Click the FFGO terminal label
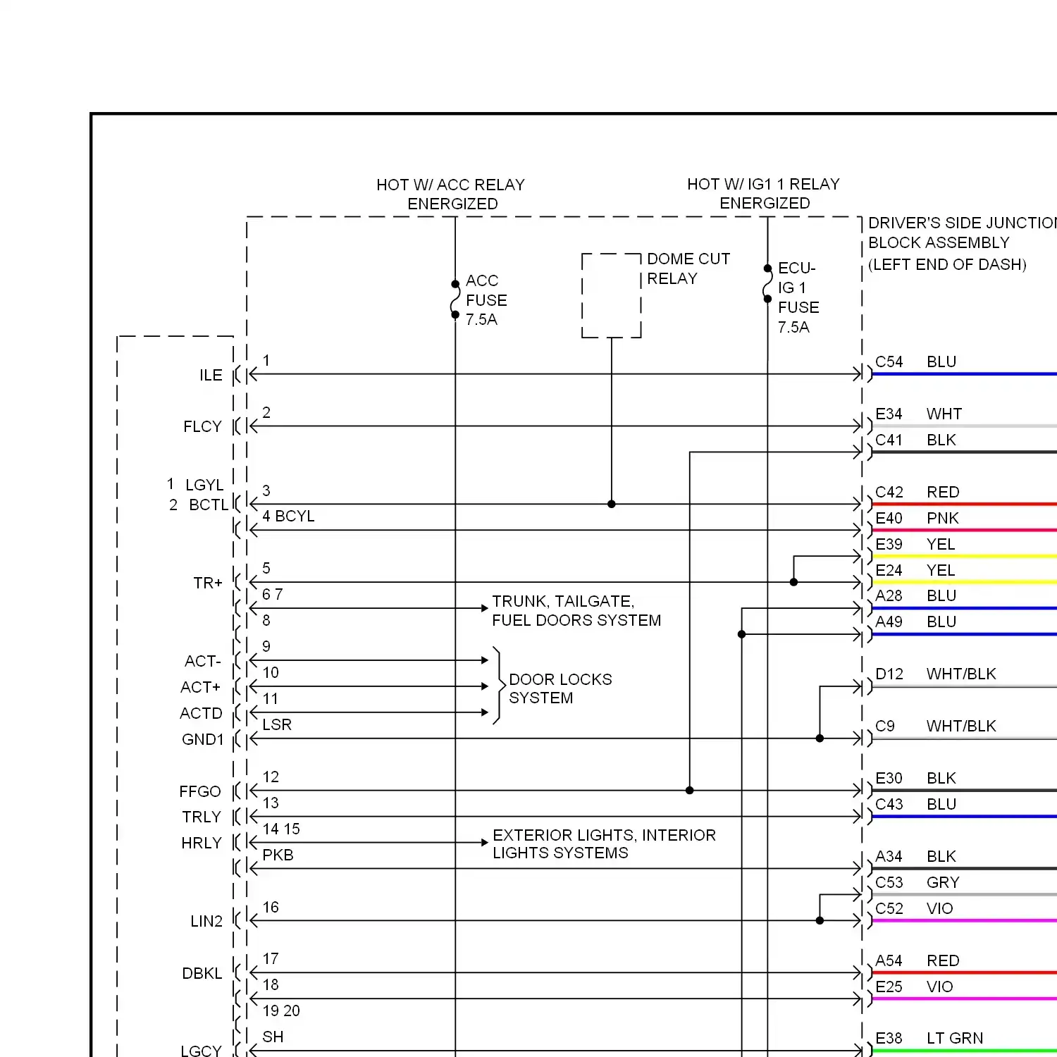Screen dimensions: 1057x1057 point(200,791)
